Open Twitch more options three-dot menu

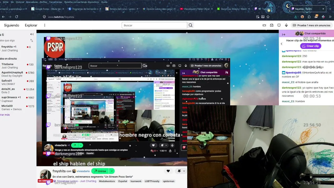[x=45, y=25]
